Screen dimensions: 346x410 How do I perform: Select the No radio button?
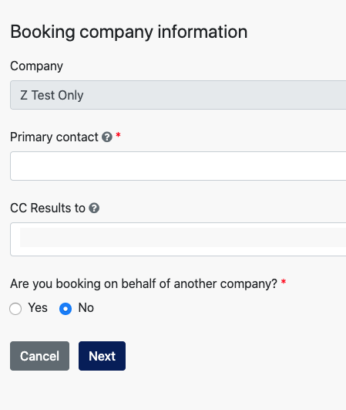click(66, 309)
